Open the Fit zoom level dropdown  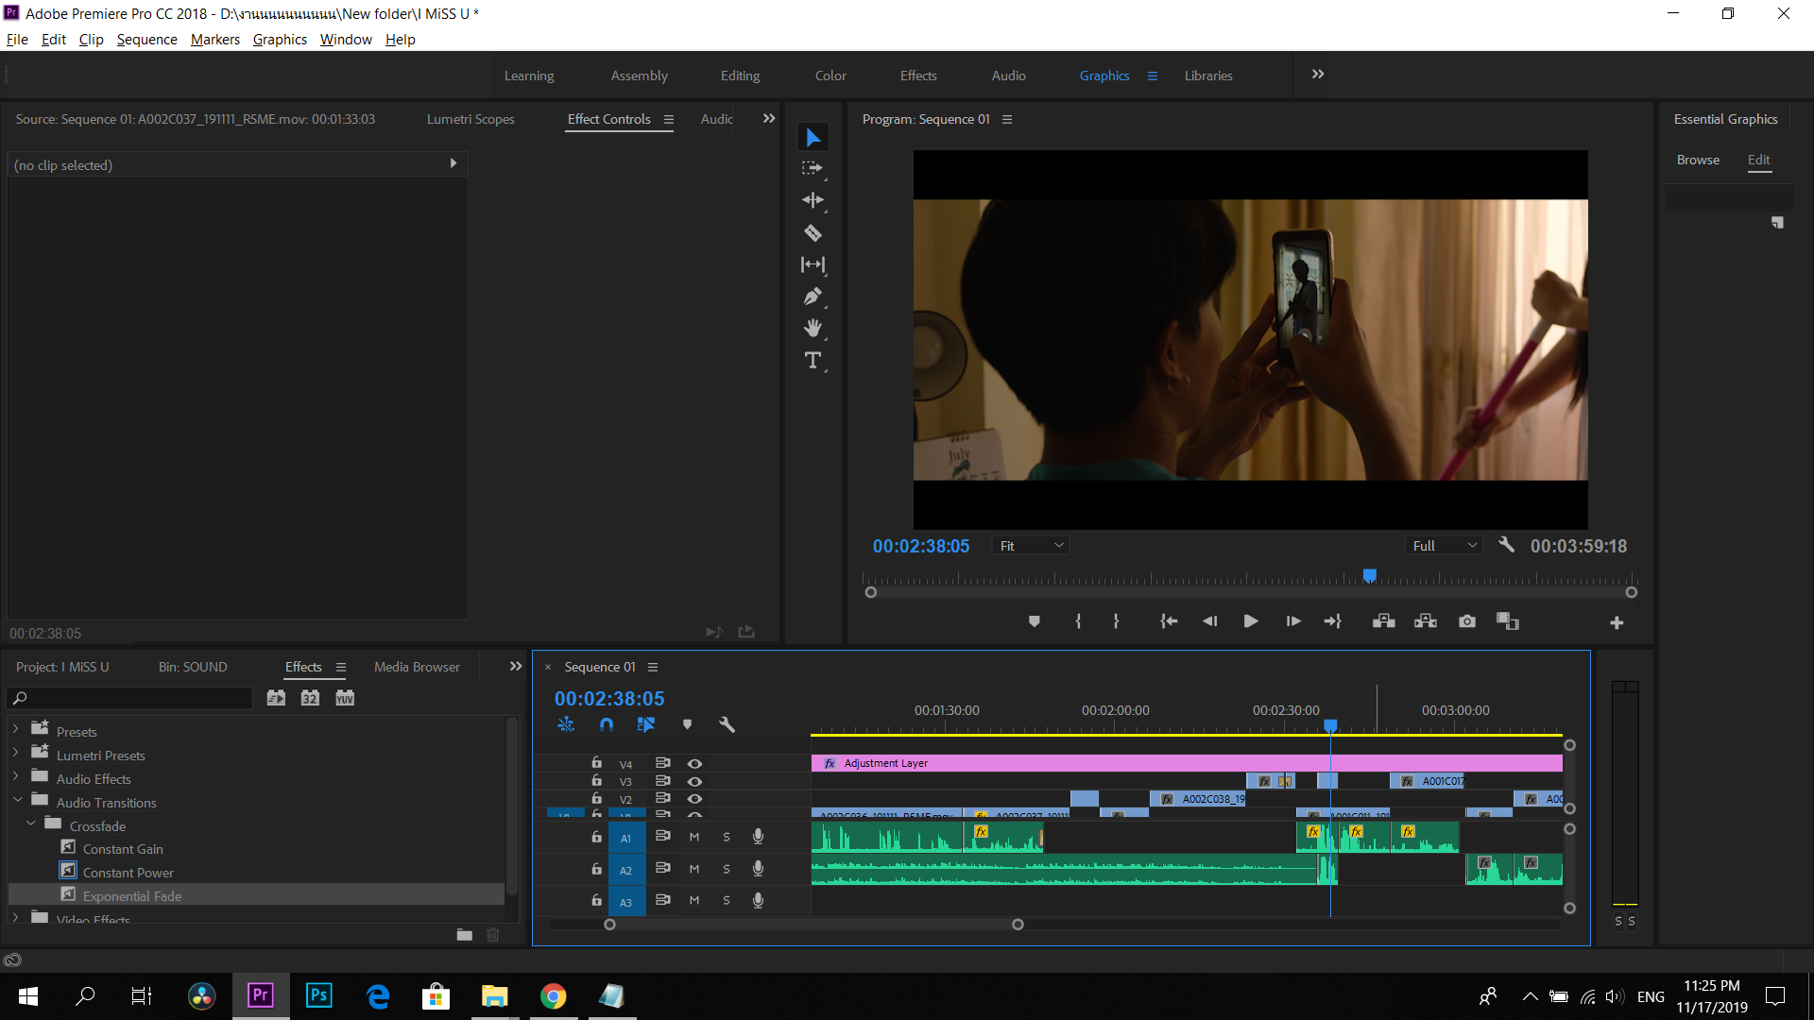1032,546
